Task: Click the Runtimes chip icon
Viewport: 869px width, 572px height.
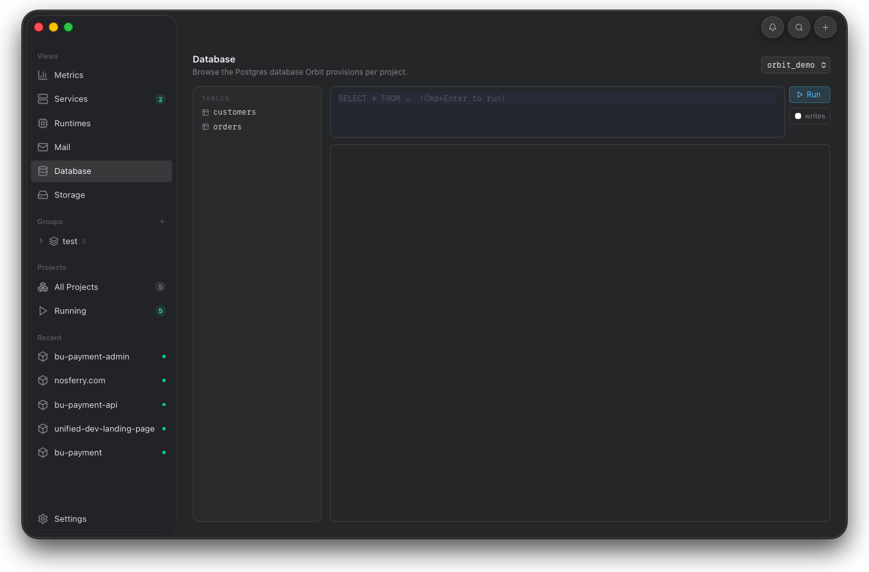Action: 43,123
